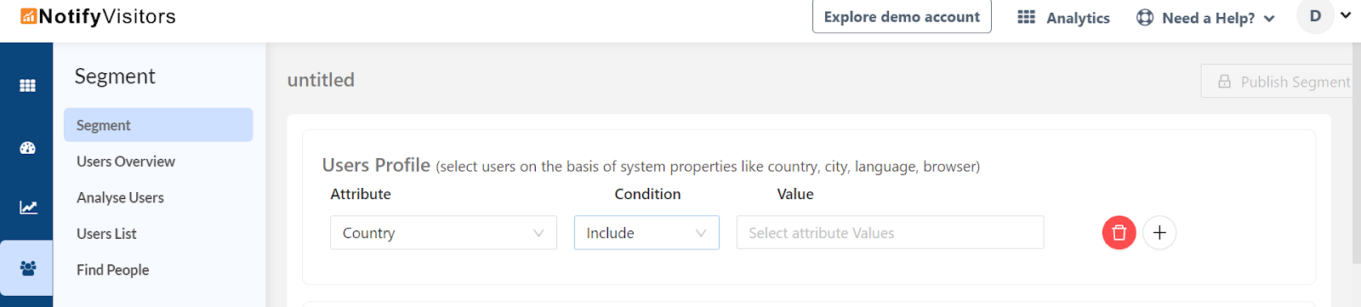Screen dimensions: 1361x307
Task: Expand the Need a Help menu
Action: tap(1206, 18)
